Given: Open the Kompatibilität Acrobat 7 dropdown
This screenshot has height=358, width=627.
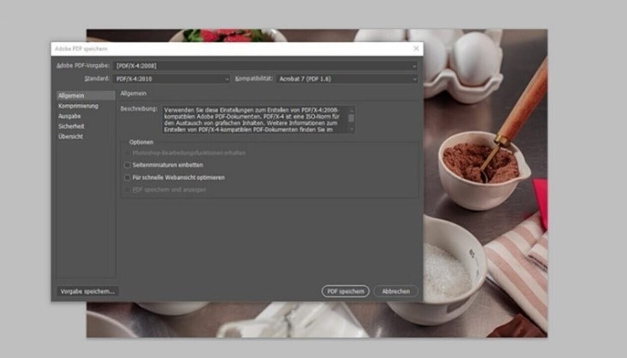Looking at the screenshot, I should [x=346, y=79].
